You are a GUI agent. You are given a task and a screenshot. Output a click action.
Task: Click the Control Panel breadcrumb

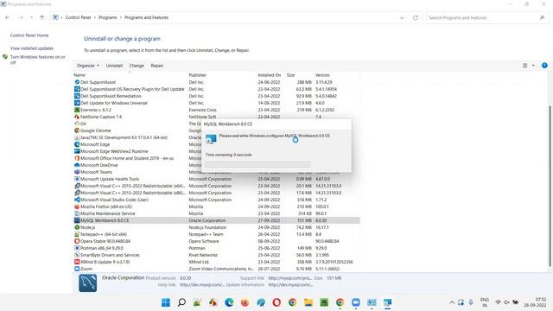78,17
